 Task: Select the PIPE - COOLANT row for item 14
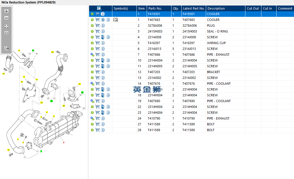(x=192, y=83)
